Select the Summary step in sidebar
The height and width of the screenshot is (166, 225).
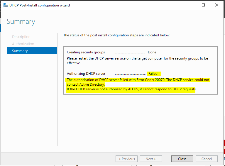[32, 51]
